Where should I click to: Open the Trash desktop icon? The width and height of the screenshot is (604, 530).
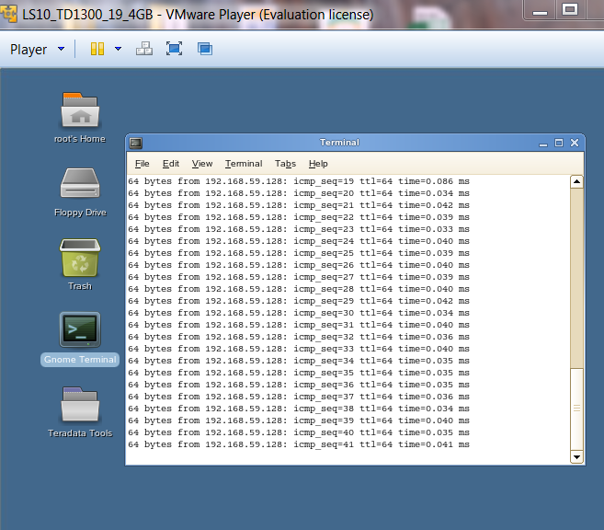click(x=80, y=258)
